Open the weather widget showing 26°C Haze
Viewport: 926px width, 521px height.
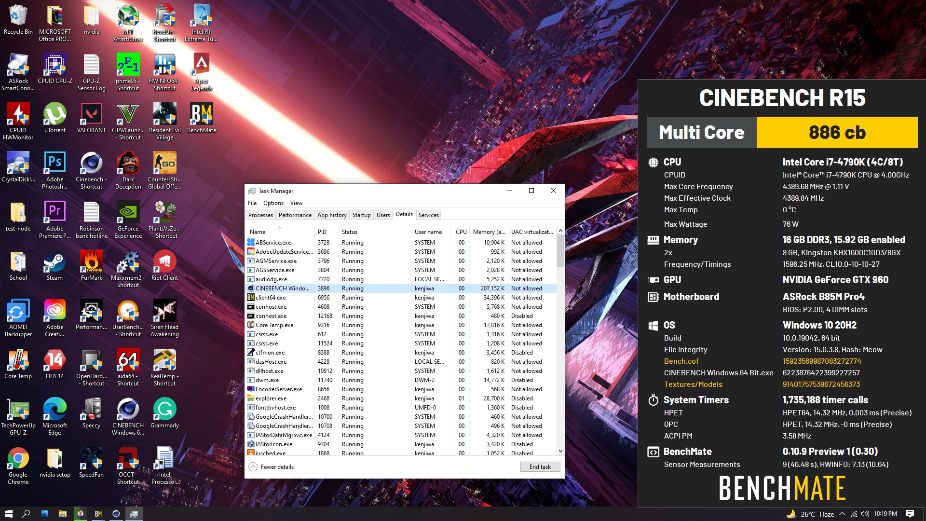810,514
